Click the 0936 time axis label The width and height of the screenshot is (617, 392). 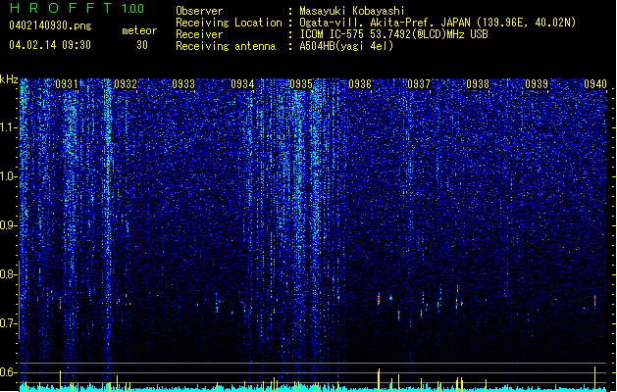coord(360,84)
